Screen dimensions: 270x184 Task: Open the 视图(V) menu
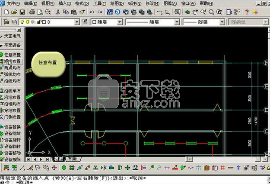pos(48,3)
